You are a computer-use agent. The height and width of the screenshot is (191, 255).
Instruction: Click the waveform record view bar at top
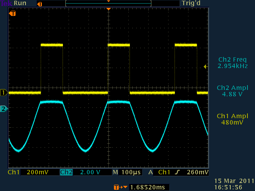pos(108,4)
